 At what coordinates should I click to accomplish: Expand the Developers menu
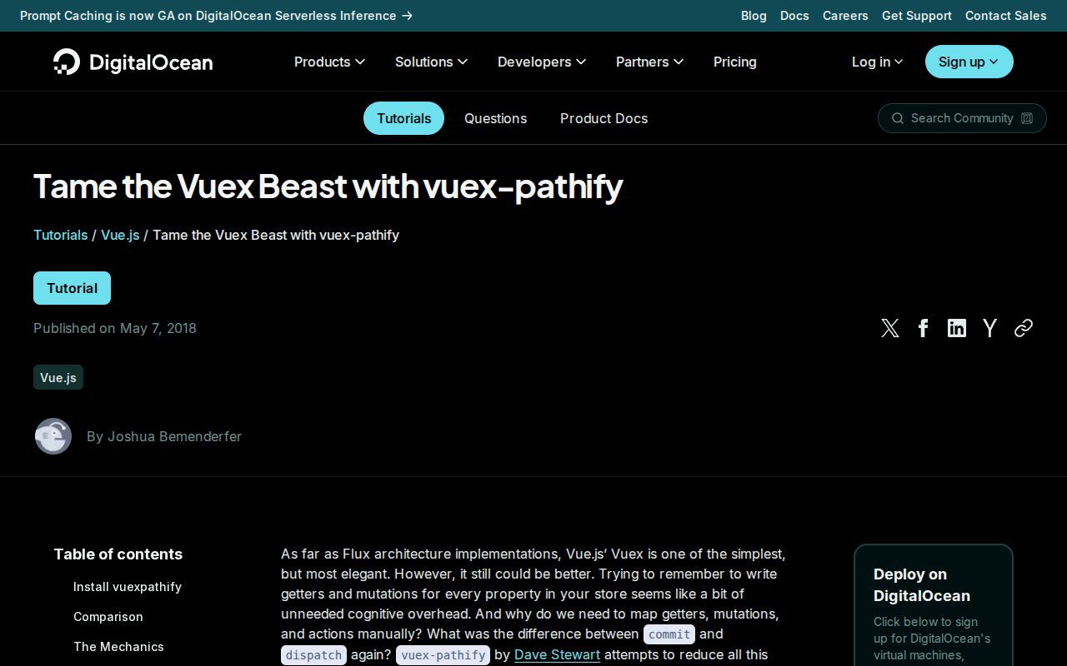tap(542, 62)
